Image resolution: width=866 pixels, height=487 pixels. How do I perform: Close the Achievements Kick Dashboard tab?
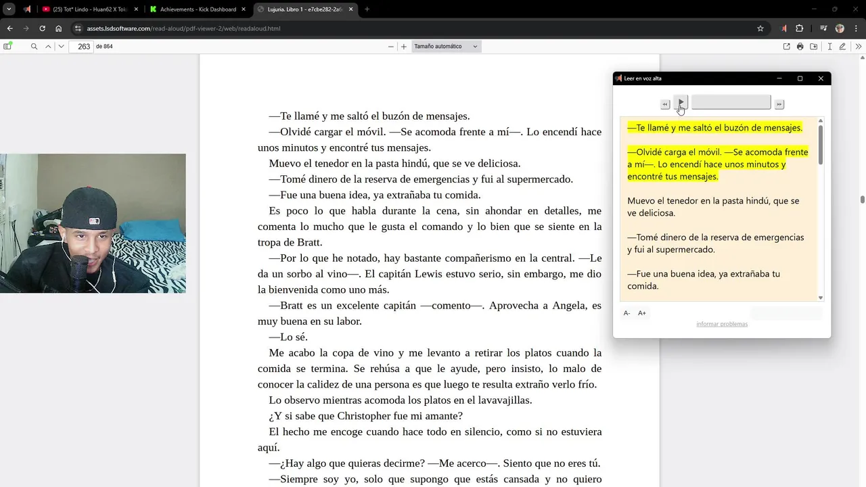click(244, 9)
